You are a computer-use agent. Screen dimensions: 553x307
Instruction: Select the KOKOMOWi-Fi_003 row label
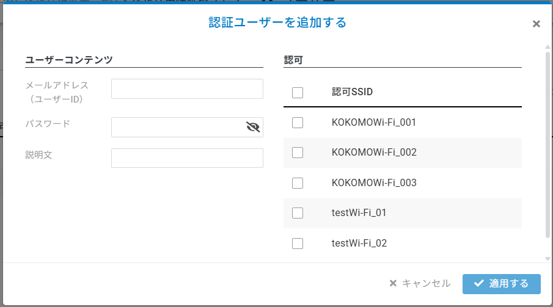pyautogui.click(x=374, y=182)
